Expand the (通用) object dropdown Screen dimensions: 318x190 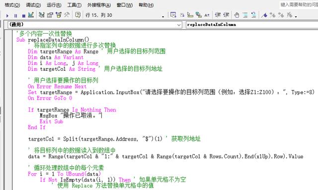(179, 25)
